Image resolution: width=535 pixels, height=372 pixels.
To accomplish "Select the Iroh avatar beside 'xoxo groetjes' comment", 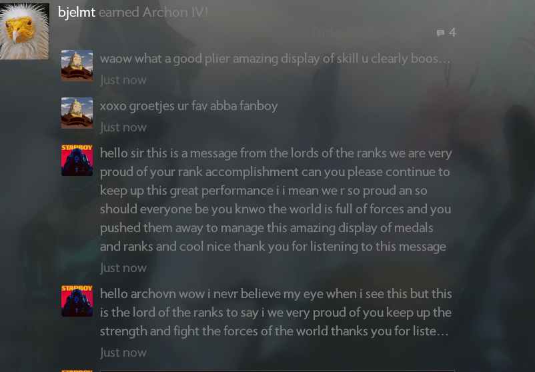I will pyautogui.click(x=77, y=113).
